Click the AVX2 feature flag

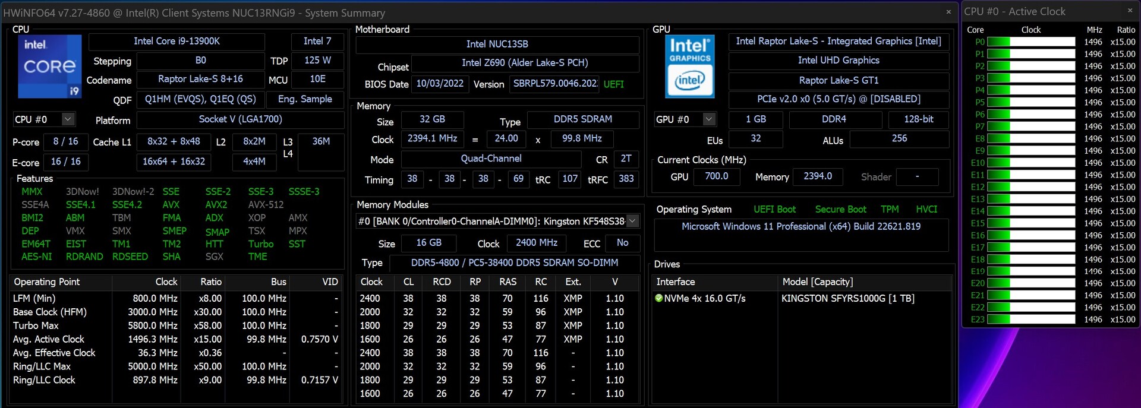216,204
